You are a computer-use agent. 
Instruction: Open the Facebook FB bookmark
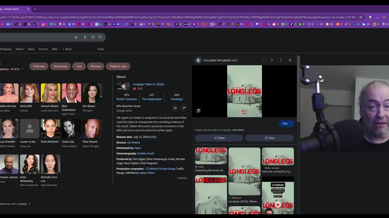tap(71, 24)
